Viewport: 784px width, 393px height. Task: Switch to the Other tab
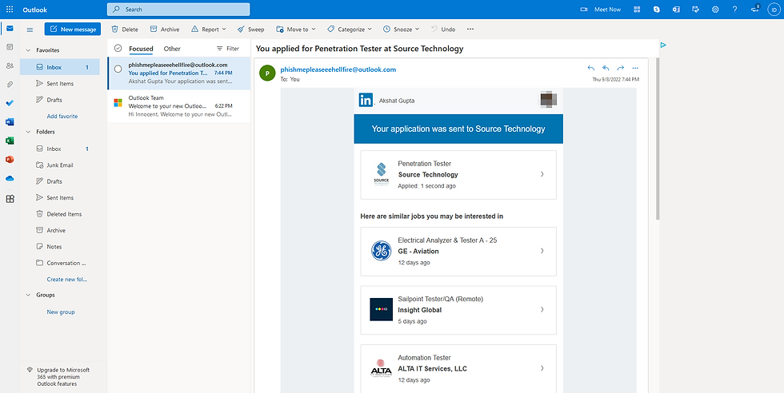pyautogui.click(x=172, y=49)
